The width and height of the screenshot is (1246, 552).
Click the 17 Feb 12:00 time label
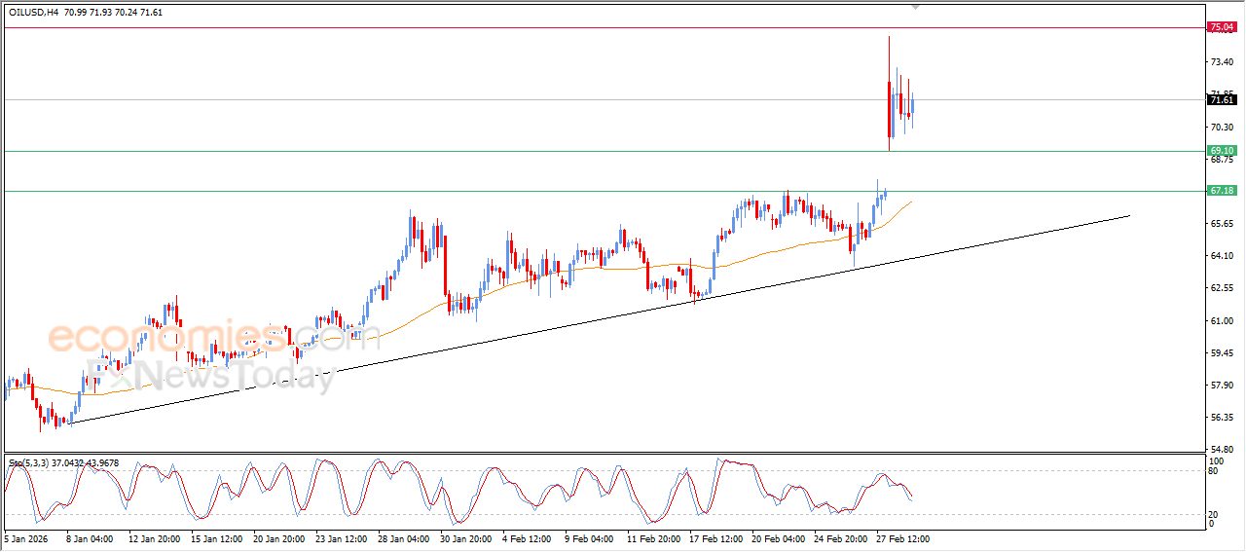pos(715,537)
